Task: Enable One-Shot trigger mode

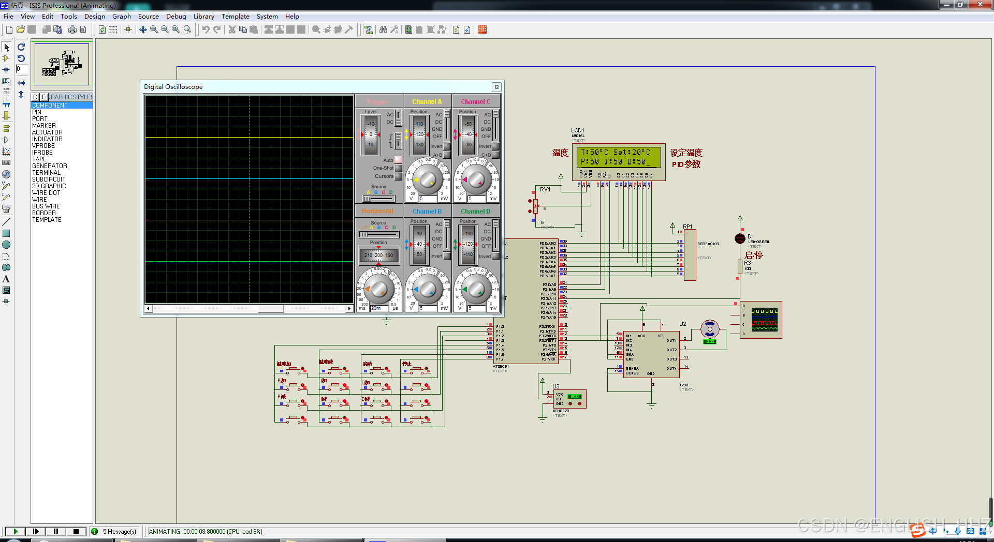Action: point(398,168)
